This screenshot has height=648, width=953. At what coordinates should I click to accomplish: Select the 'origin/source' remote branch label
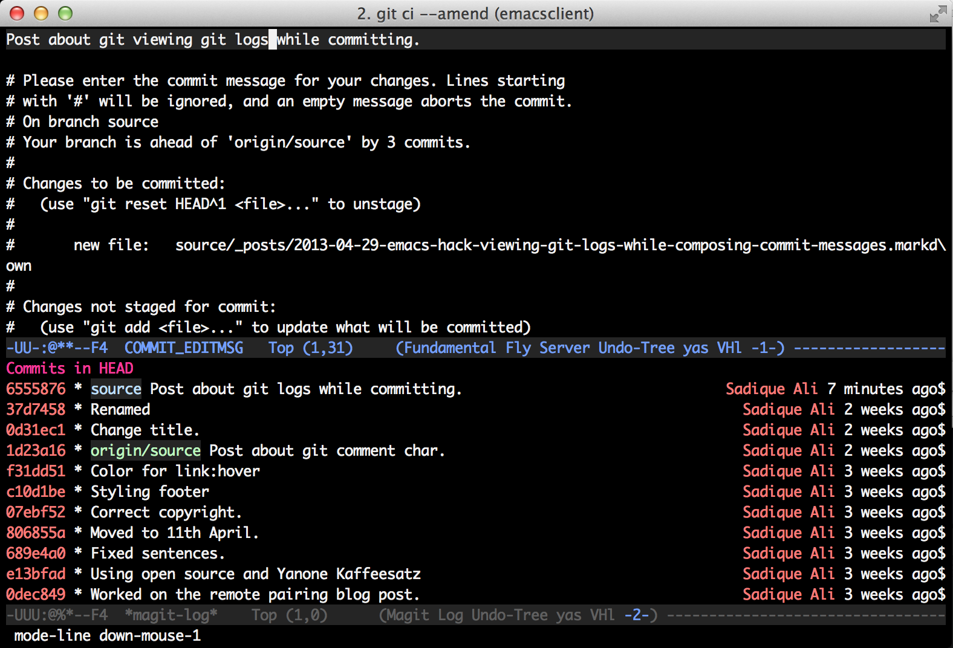click(x=146, y=450)
